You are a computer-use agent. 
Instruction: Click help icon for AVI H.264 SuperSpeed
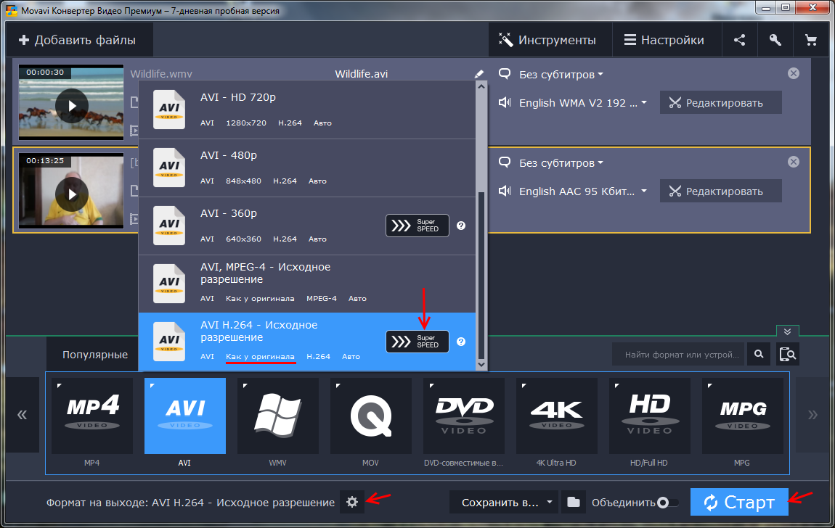pyautogui.click(x=461, y=342)
